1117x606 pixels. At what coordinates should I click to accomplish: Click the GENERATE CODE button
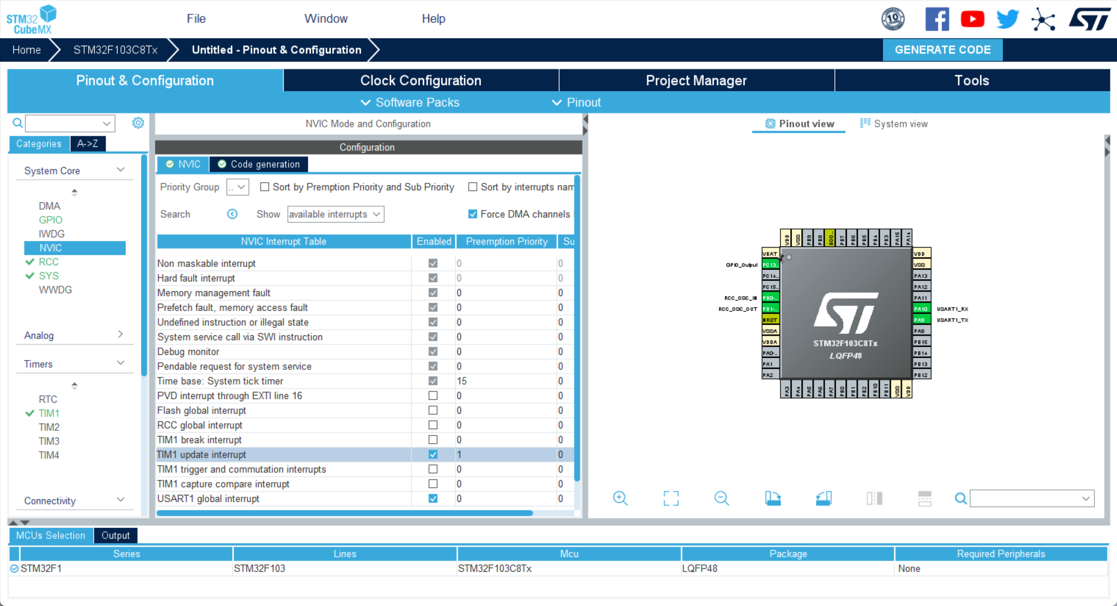point(943,50)
